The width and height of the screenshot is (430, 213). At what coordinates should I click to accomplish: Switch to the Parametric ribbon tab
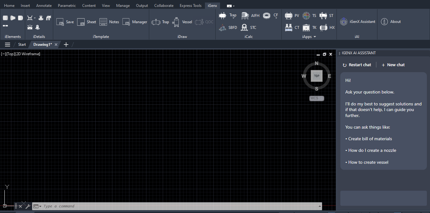click(67, 6)
